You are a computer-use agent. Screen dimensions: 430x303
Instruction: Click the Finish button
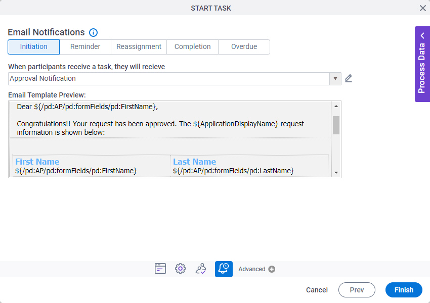click(x=404, y=290)
